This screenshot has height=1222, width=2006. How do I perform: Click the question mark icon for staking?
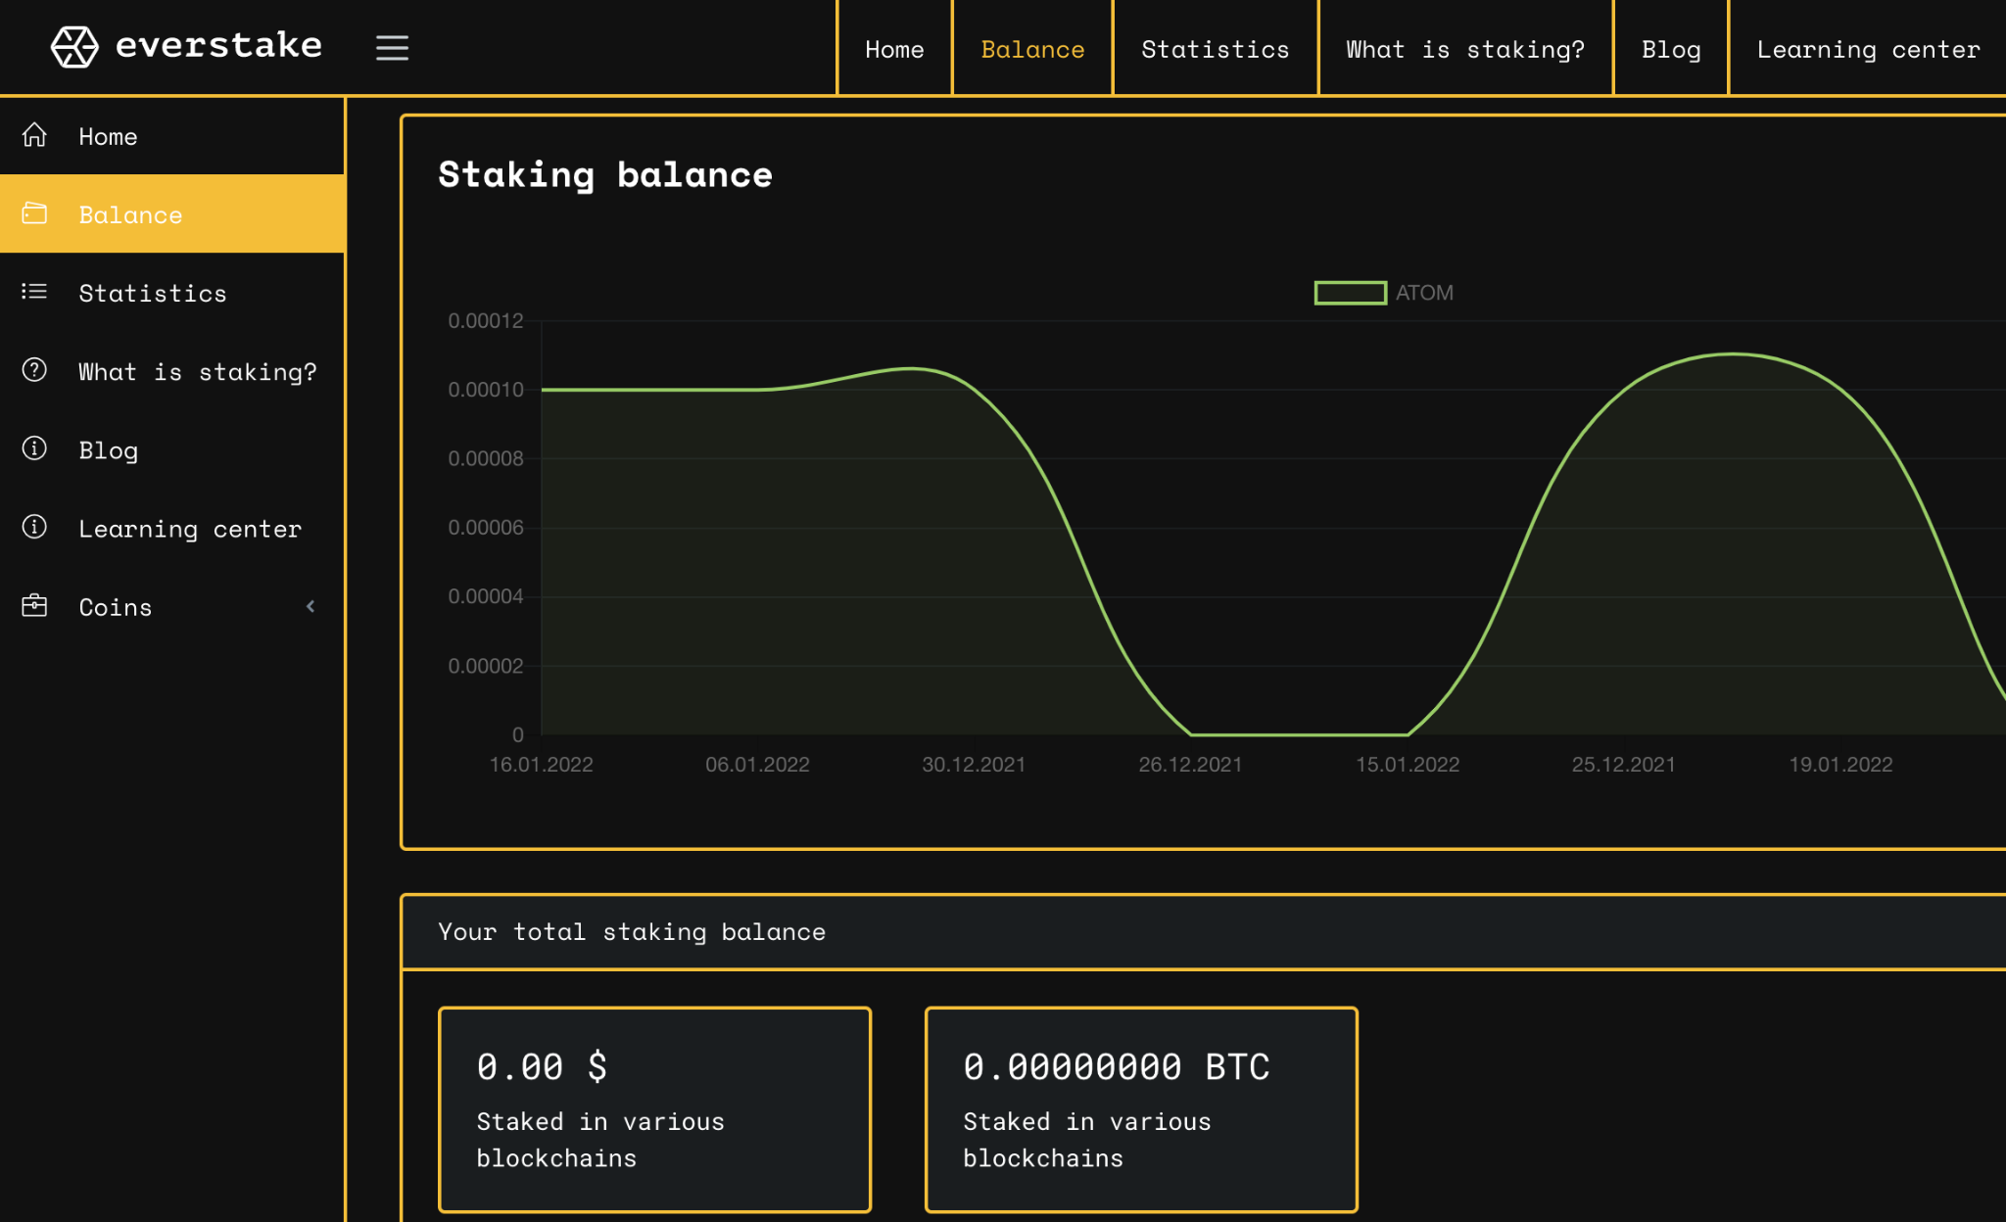tap(35, 370)
